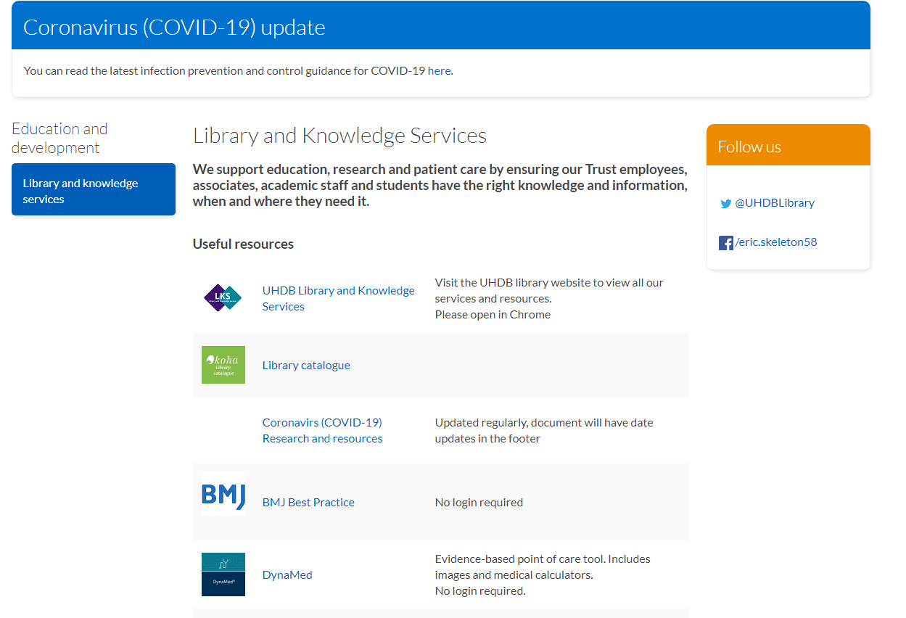Open the COVID-19 guidance 'here' link
This screenshot has width=906, height=618.
[439, 70]
